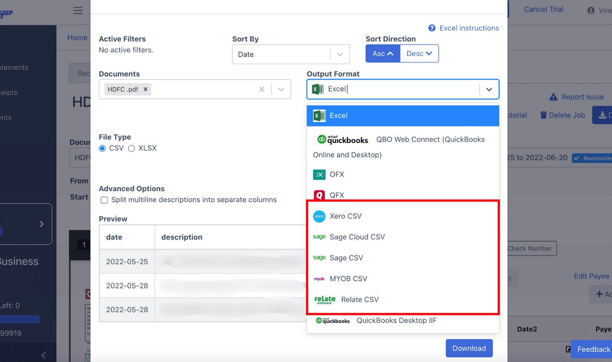Screen dimensions: 612x362
Task: Enable splitting multiline descriptions into columns
Action: (x=104, y=200)
